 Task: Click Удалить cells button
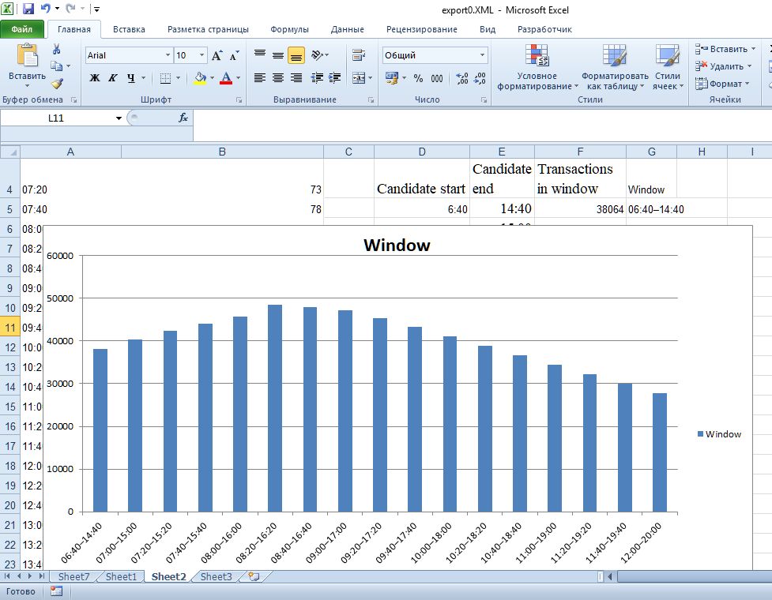(723, 66)
